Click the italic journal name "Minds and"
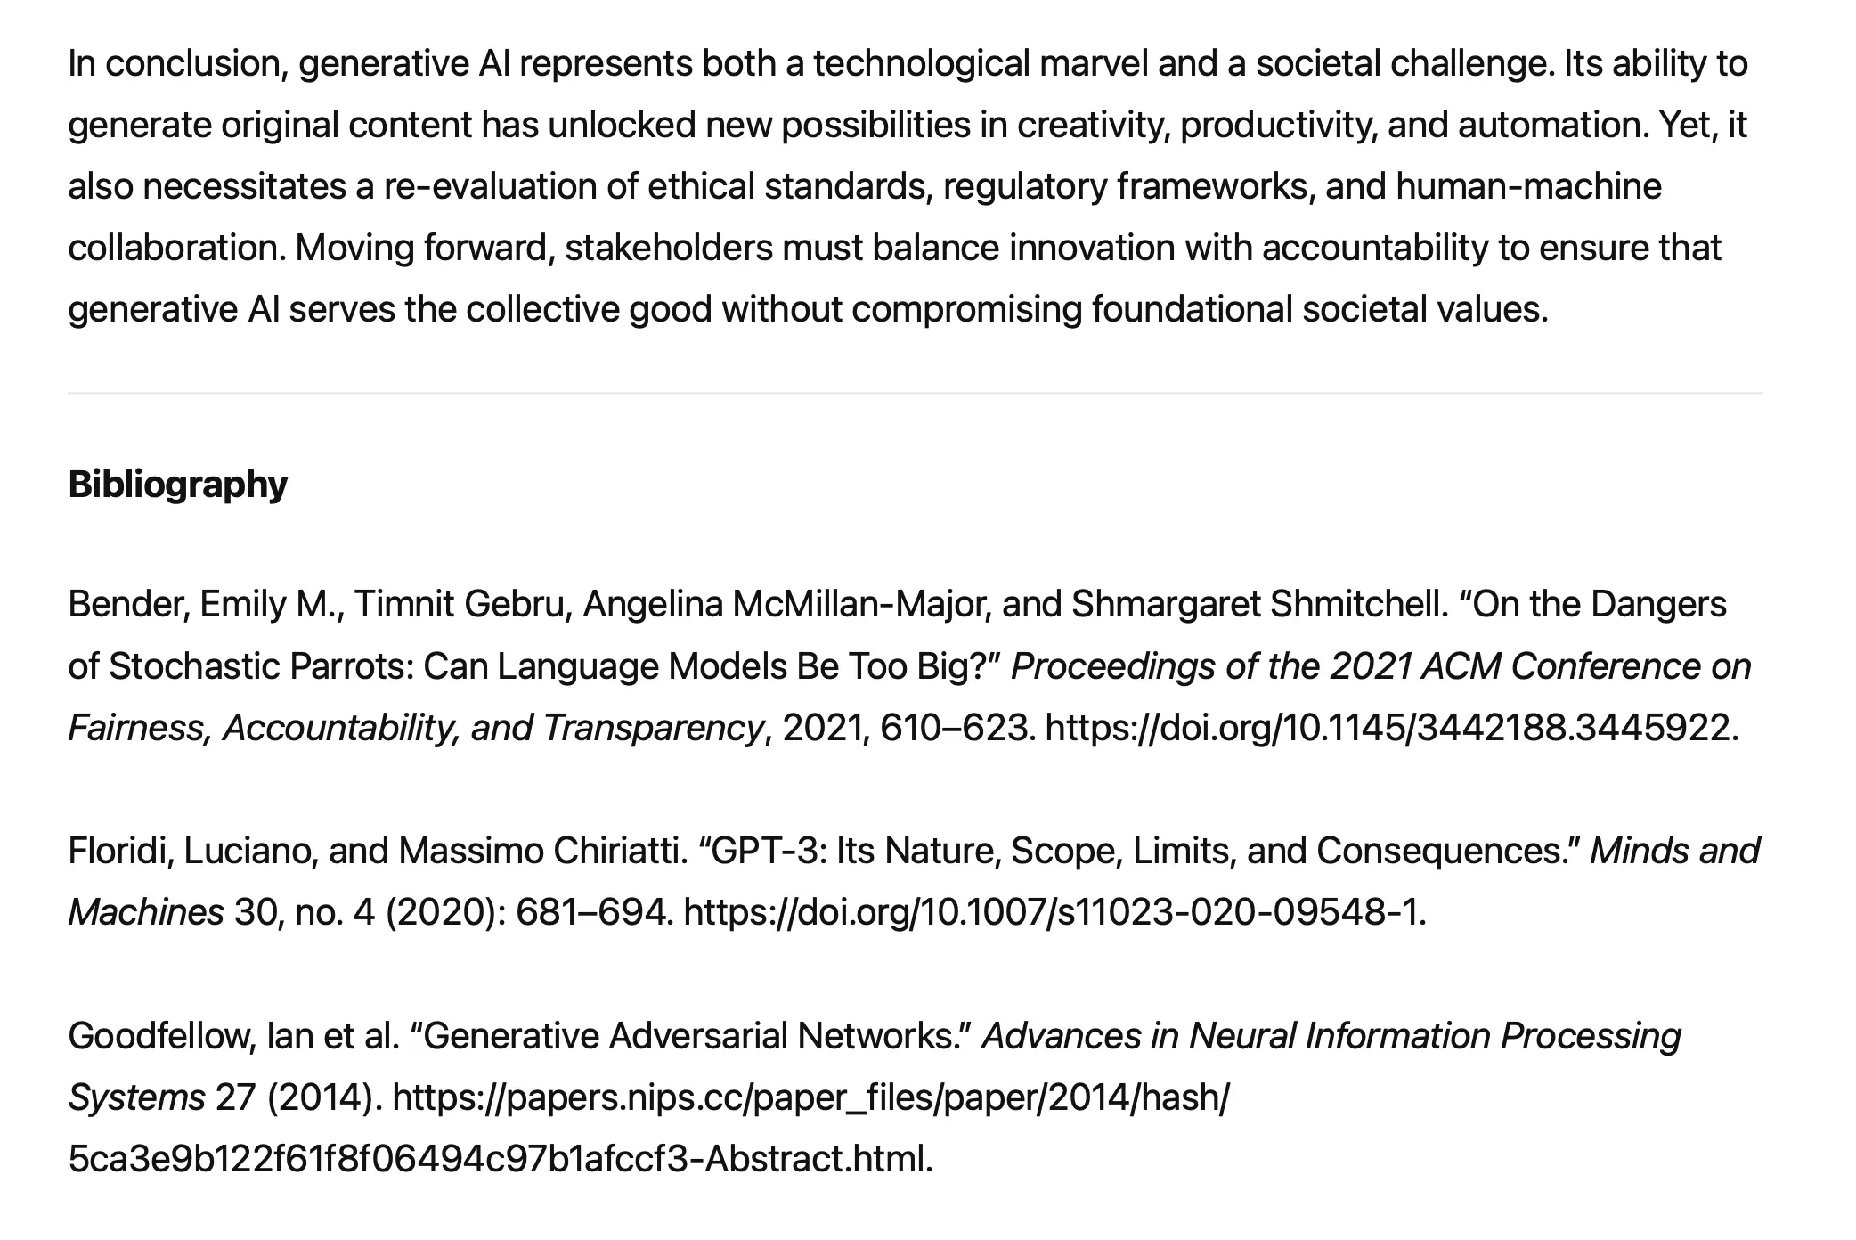 (x=1674, y=851)
